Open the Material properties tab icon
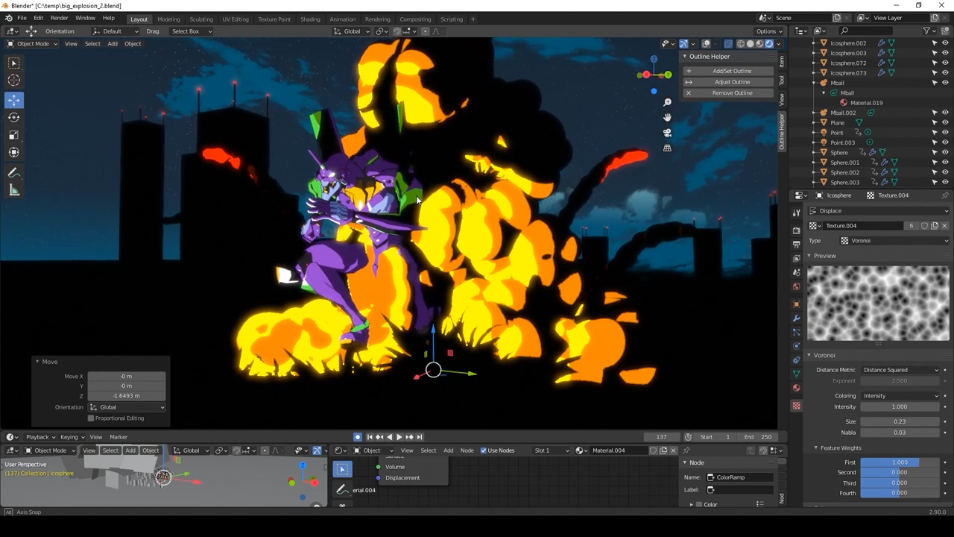Viewport: 954px width, 537px height. 796,388
